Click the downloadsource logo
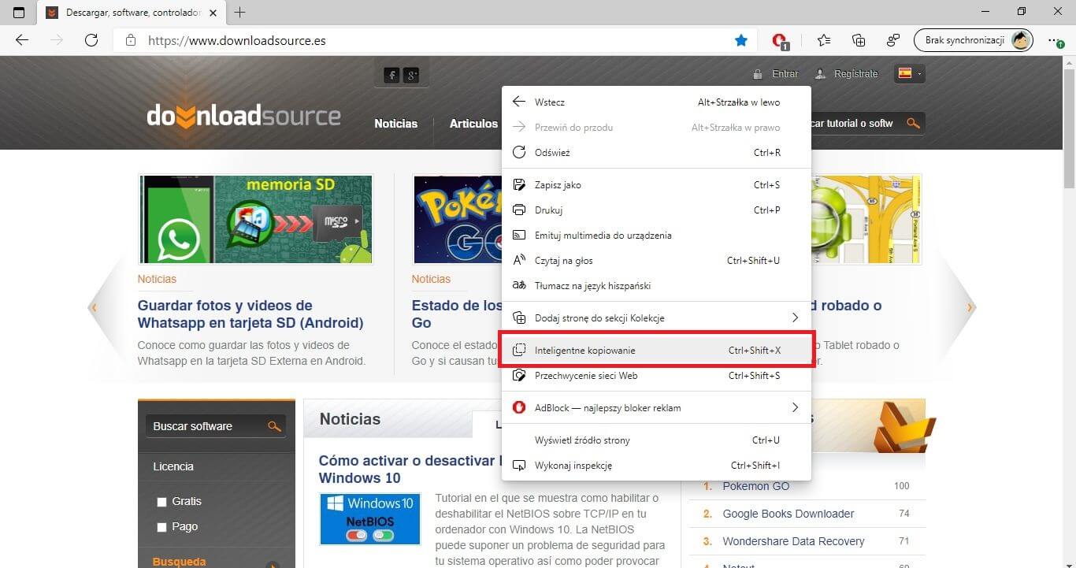Viewport: 1076px width, 568px height. pos(243,117)
